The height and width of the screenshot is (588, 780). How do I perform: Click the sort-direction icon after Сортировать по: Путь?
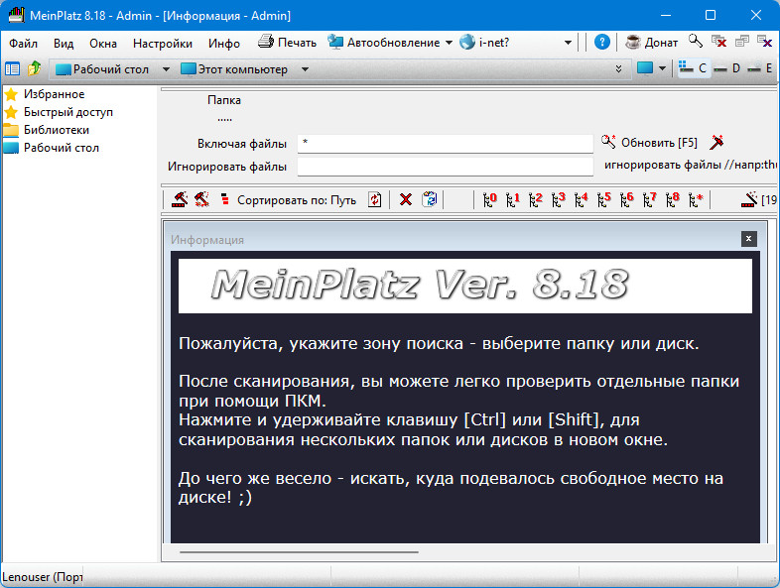[374, 199]
